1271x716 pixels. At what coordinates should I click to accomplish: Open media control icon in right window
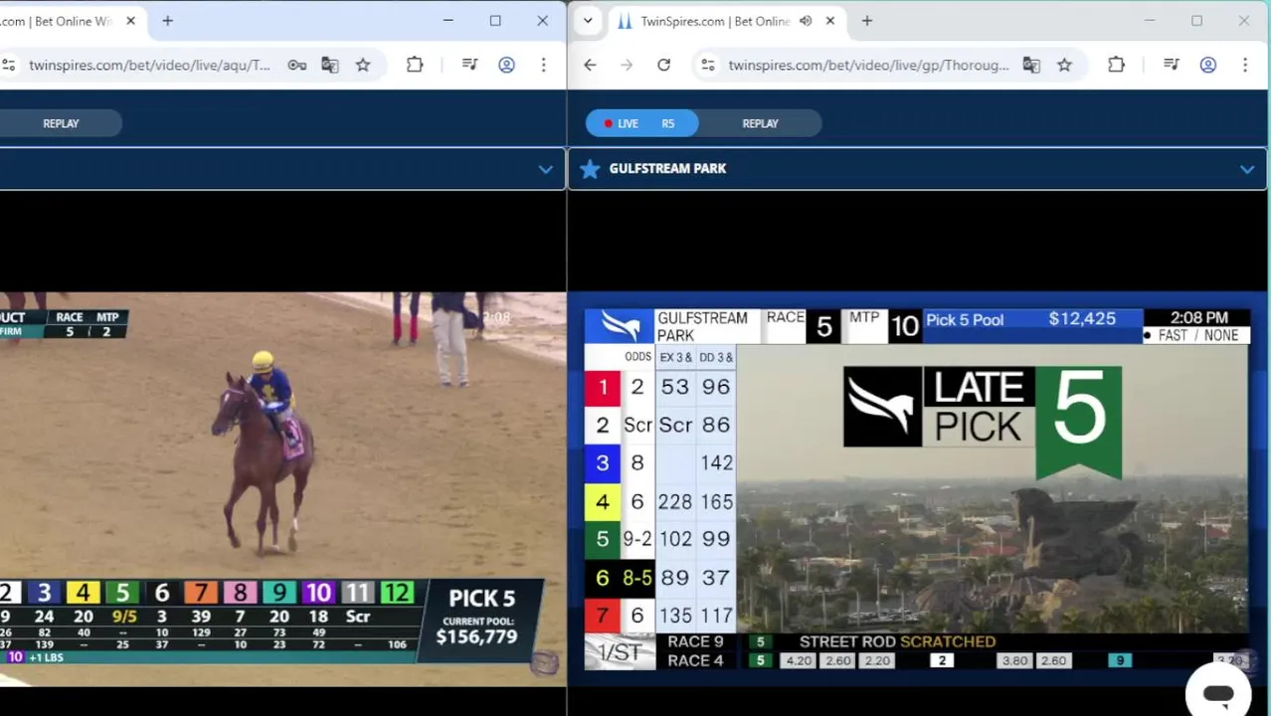click(x=1172, y=66)
